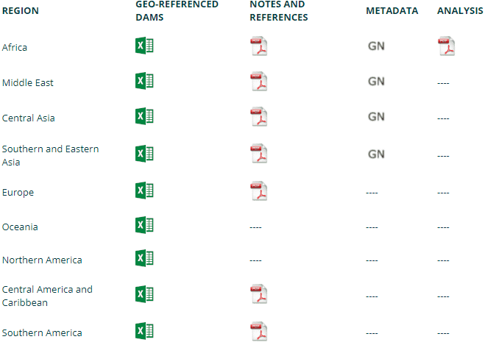Open Central America and Caribbean notes PDF
This screenshot has height=356, width=496.
pos(259,294)
